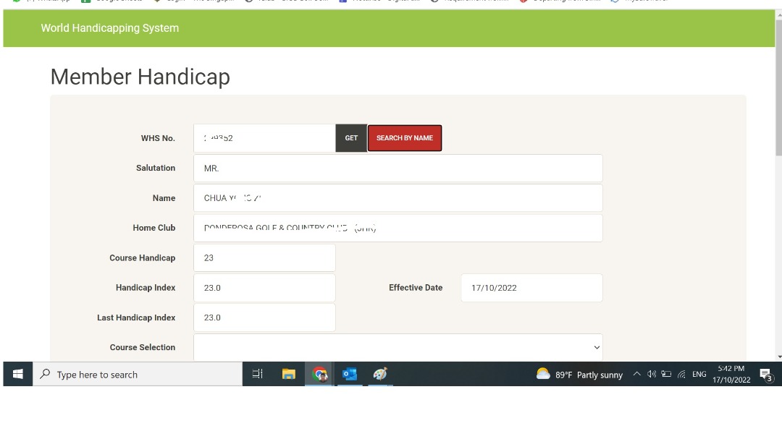Open Outlook from the taskbar
782x439 pixels.
350,374
